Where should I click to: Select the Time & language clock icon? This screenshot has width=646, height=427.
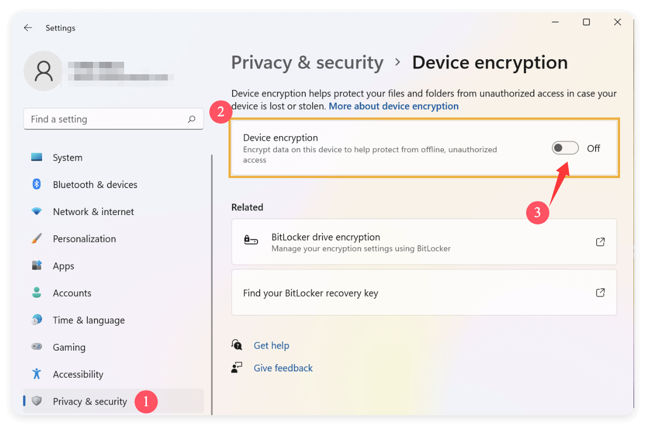(37, 320)
